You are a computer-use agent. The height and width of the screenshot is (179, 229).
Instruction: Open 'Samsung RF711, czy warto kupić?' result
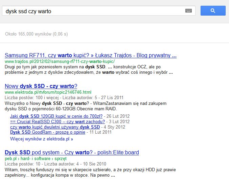pos(91,55)
